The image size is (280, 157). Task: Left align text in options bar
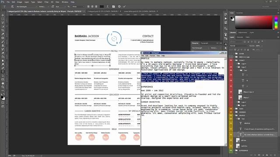88,7
